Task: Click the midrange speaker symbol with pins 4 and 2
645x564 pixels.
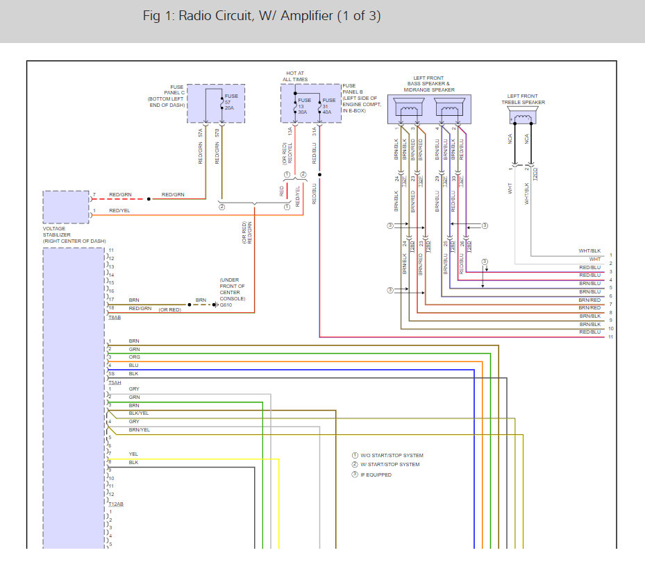Action: click(x=450, y=108)
